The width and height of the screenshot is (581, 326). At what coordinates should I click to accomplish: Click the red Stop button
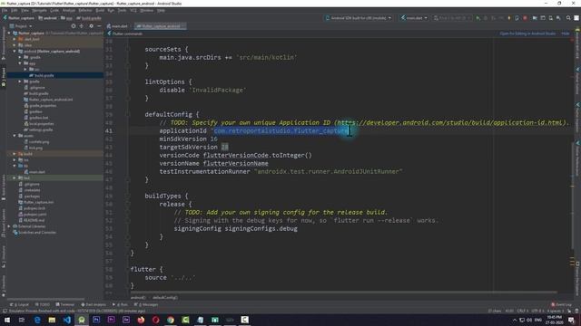click(x=525, y=18)
